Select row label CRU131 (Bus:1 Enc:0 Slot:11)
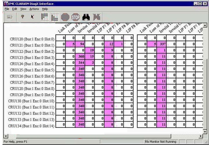Screen dimensions: 209x145 point(31,107)
